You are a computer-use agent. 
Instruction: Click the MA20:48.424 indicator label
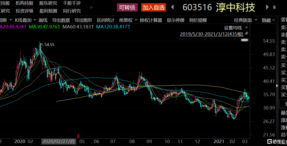pyautogui.click(x=13, y=27)
